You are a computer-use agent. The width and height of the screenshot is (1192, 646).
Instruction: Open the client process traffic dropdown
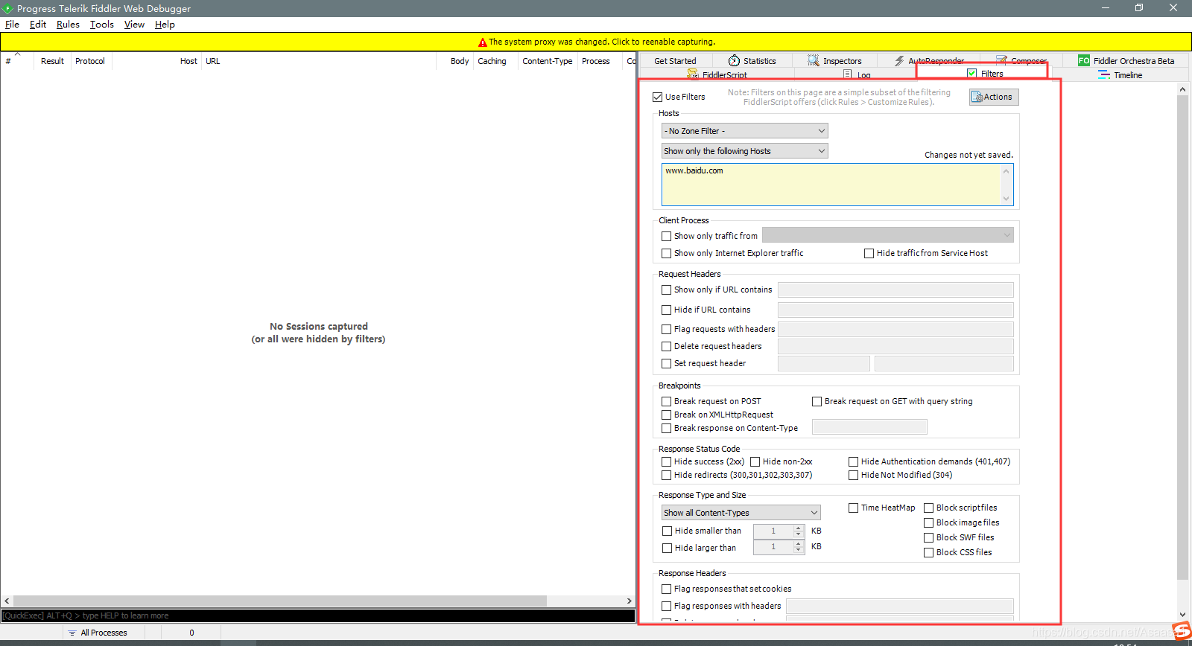888,235
